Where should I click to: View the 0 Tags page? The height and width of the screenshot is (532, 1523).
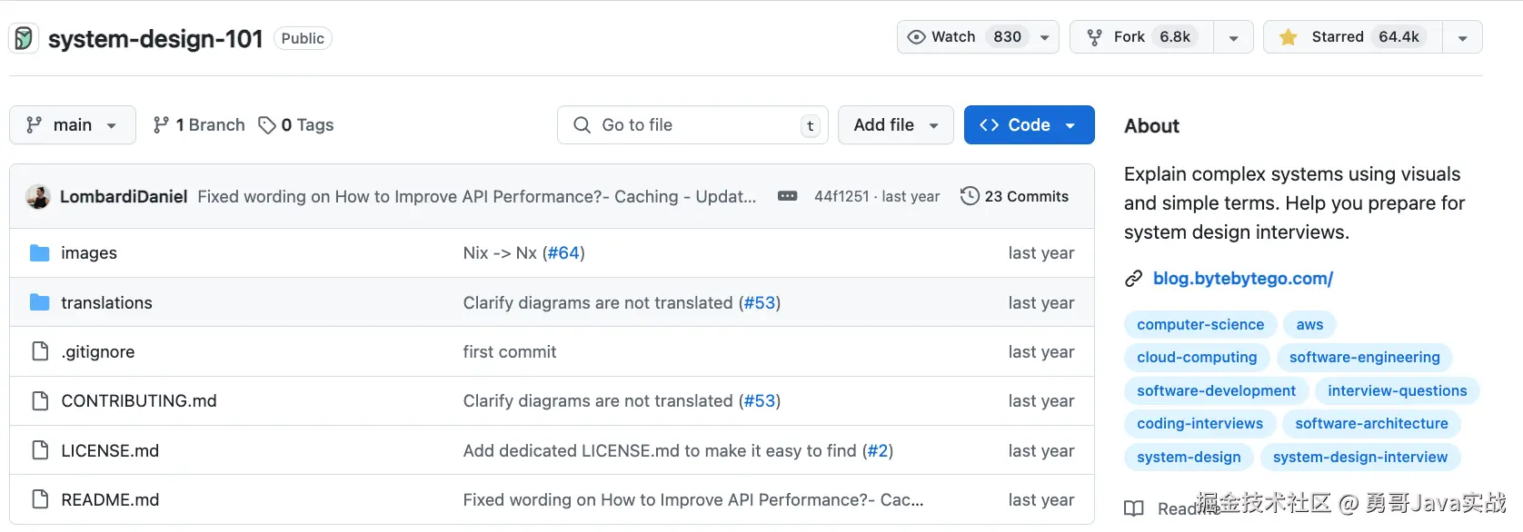click(296, 125)
